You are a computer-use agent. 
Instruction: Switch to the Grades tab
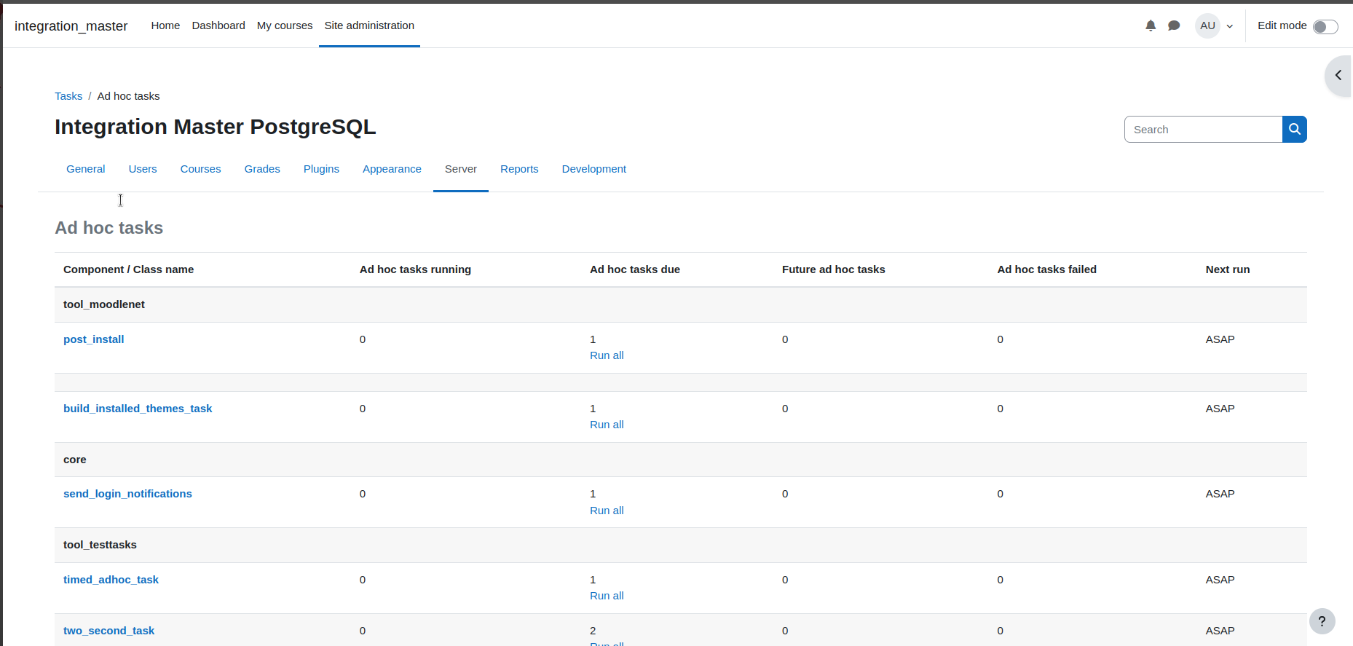point(262,169)
